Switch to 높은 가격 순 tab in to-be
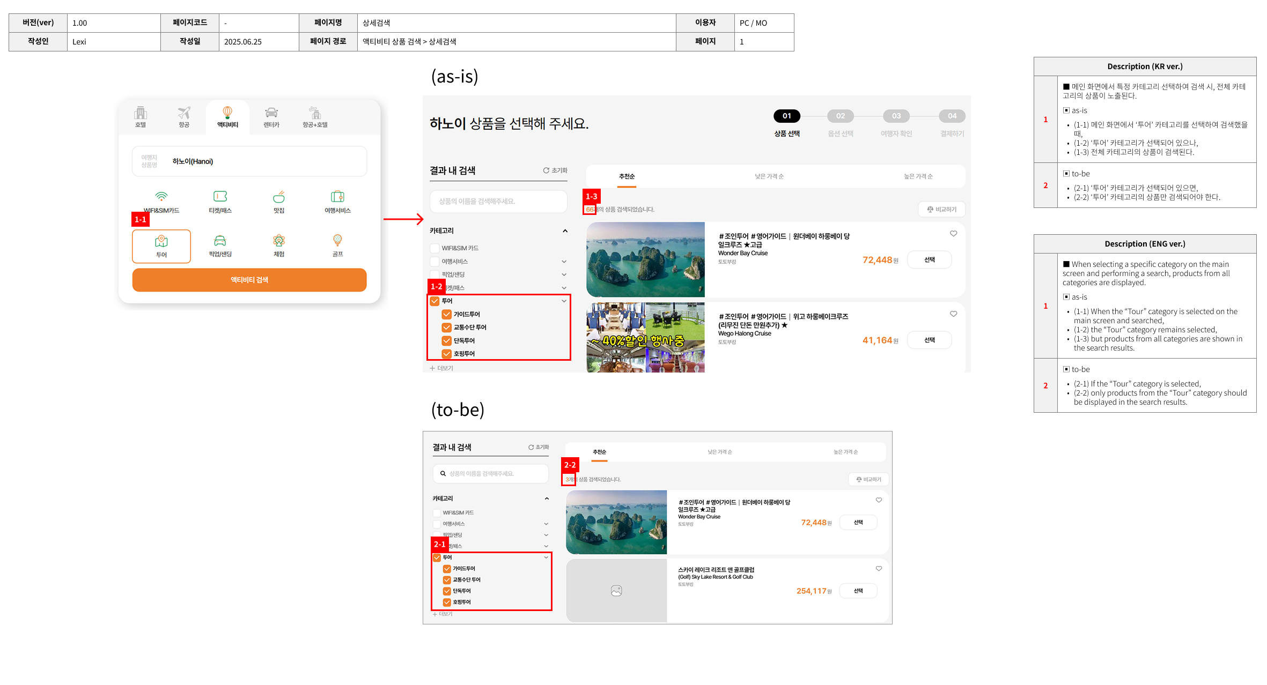1267x685 pixels. [845, 452]
